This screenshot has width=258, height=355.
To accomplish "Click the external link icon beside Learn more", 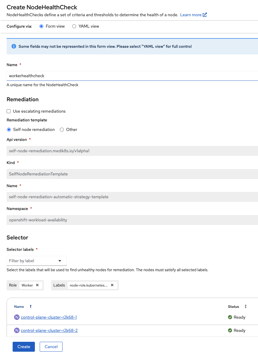I will pyautogui.click(x=205, y=15).
